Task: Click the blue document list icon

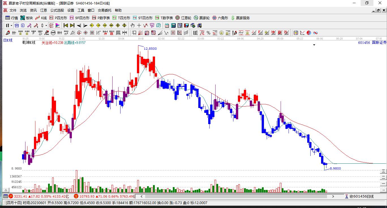Action: pyautogui.click(x=23, y=25)
